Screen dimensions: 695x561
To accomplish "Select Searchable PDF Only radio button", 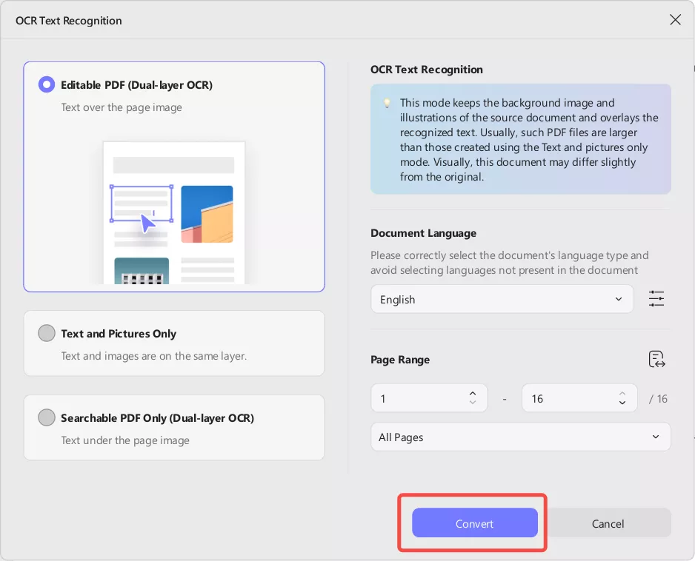I will point(47,417).
